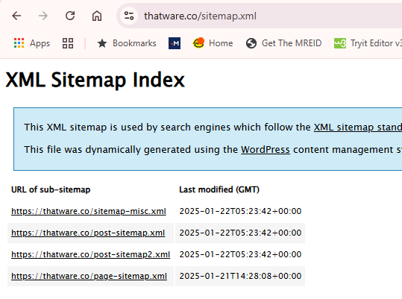Image resolution: width=402 pixels, height=299 pixels.
Task: Open the post-sitemap.xml link
Action: [88, 233]
